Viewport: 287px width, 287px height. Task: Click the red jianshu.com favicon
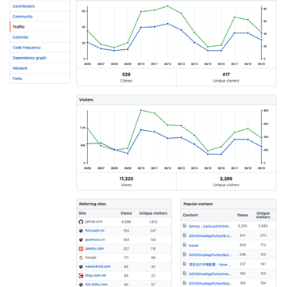pos(81,249)
